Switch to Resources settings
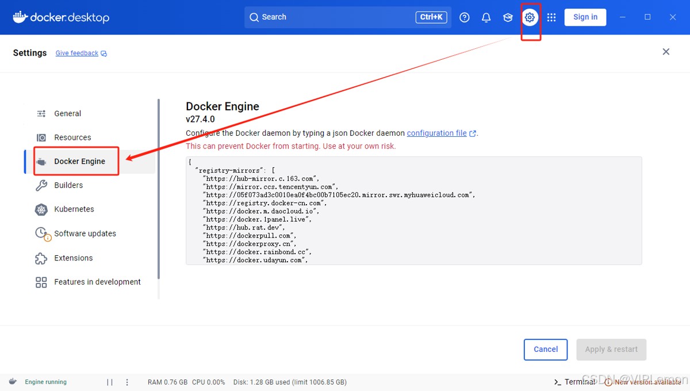690x391 pixels. point(72,137)
